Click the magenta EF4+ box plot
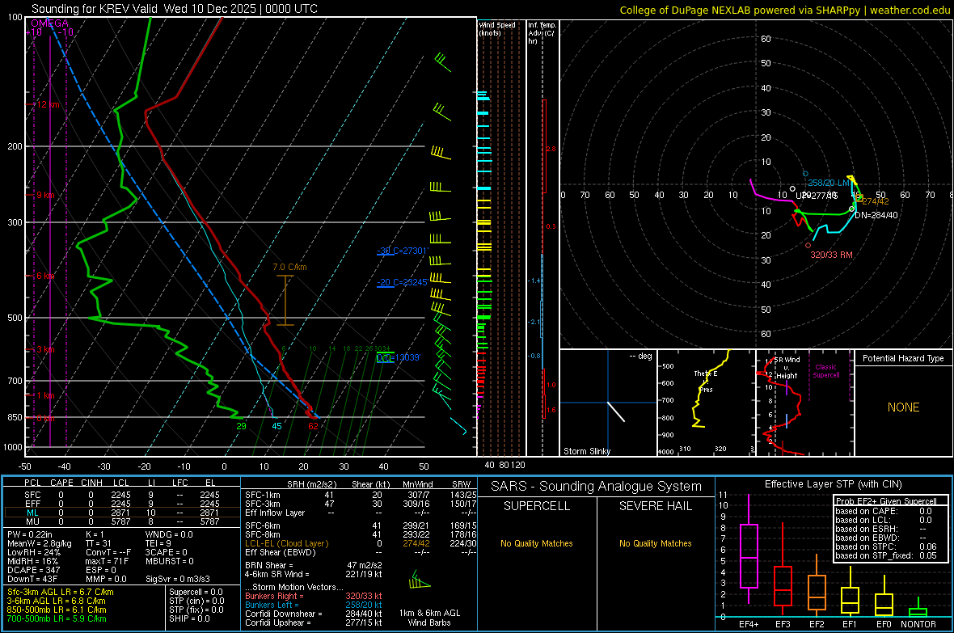Image resolution: width=954 pixels, height=633 pixels. 749,549
